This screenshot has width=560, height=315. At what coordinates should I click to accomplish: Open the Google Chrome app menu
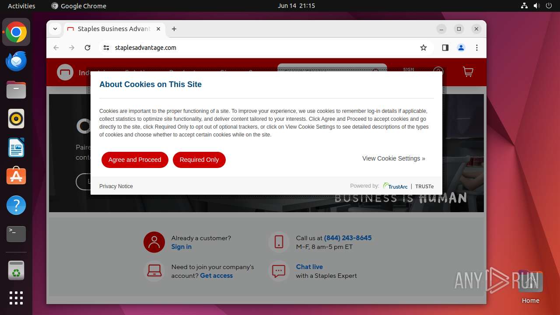pyautogui.click(x=79, y=6)
